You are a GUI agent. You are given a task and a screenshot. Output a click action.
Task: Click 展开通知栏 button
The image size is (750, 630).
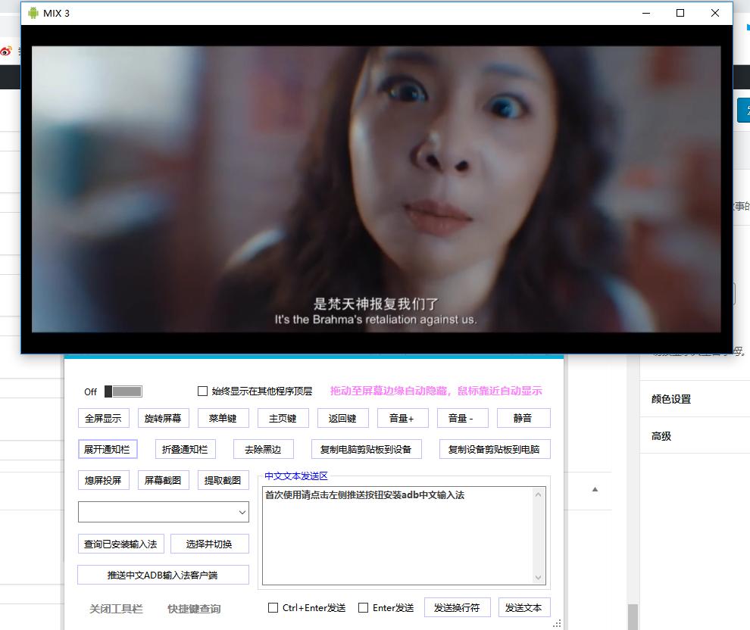coord(108,449)
